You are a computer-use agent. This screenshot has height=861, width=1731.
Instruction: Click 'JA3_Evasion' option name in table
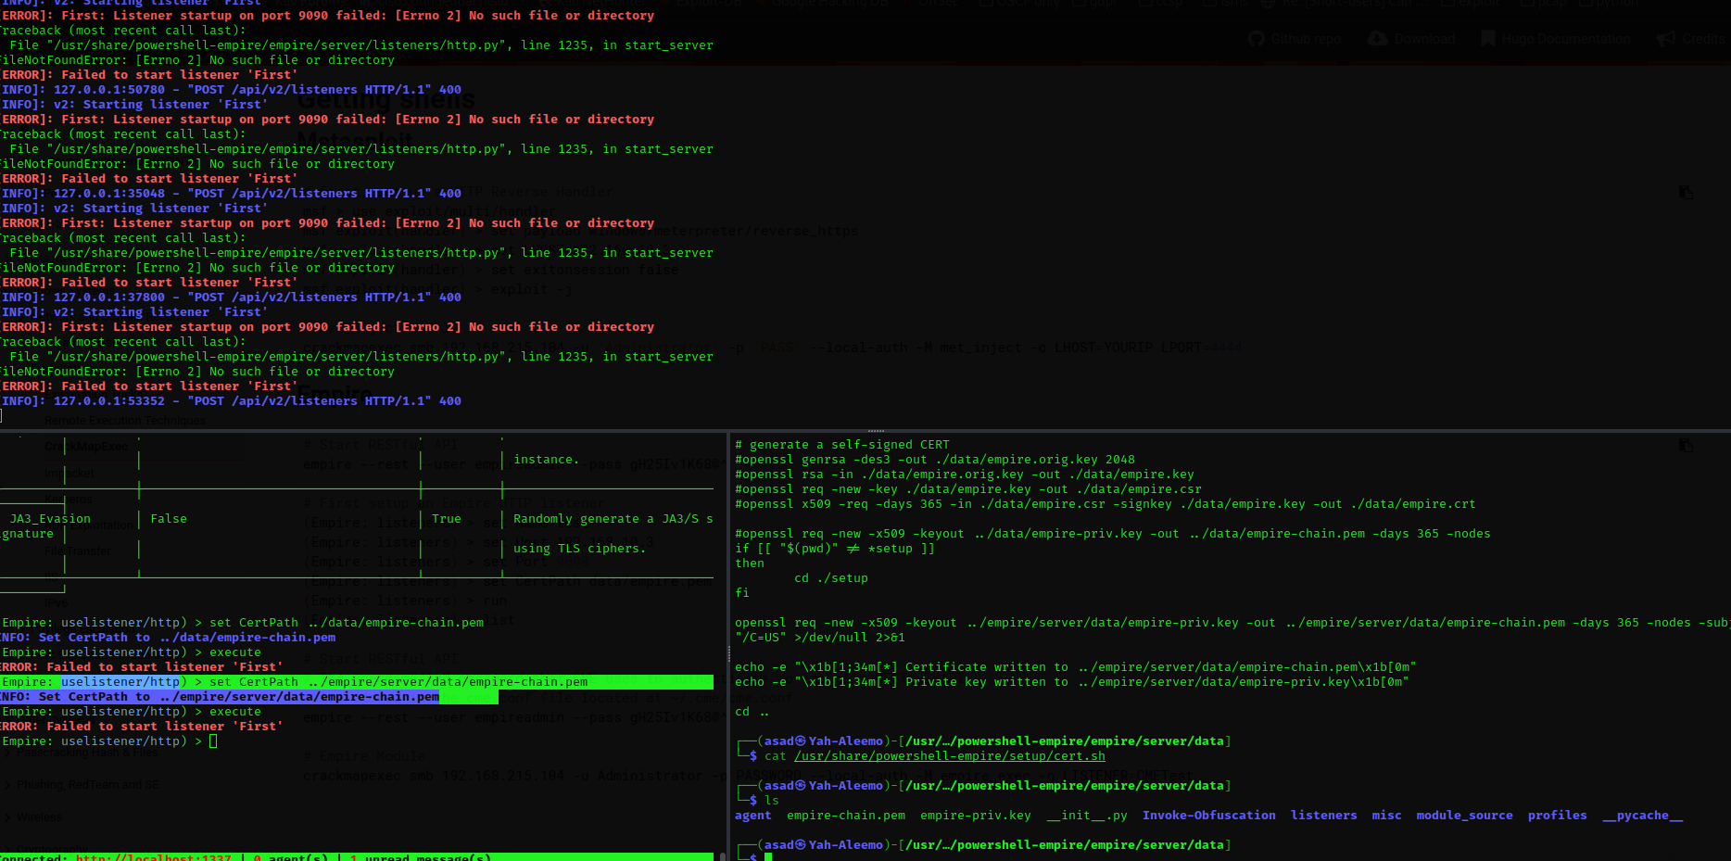click(50, 519)
